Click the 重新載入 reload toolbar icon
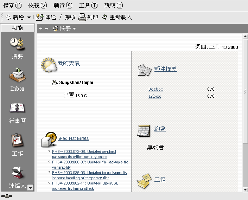 (x=104, y=17)
